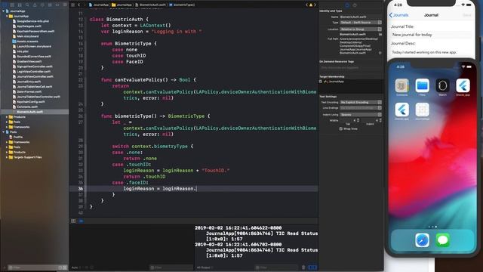Viewport: 483px width, 272px height.
Task: Toggle JournalApp target membership checkbox
Action: coord(321,82)
